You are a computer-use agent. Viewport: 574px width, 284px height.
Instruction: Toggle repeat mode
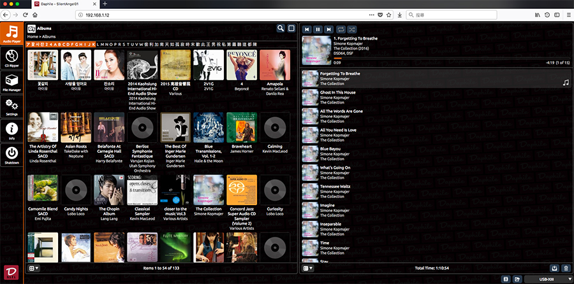click(342, 29)
